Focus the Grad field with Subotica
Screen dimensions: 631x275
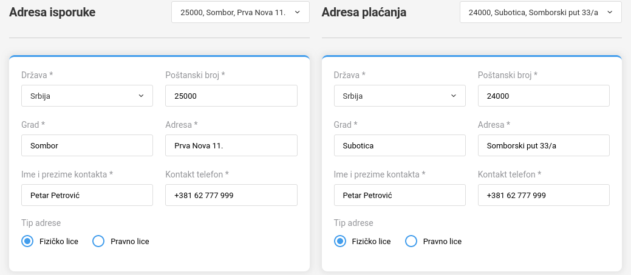400,145
